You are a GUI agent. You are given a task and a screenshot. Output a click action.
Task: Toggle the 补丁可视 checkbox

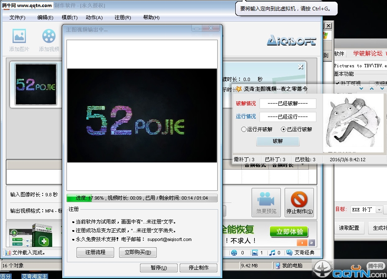(x=337, y=83)
